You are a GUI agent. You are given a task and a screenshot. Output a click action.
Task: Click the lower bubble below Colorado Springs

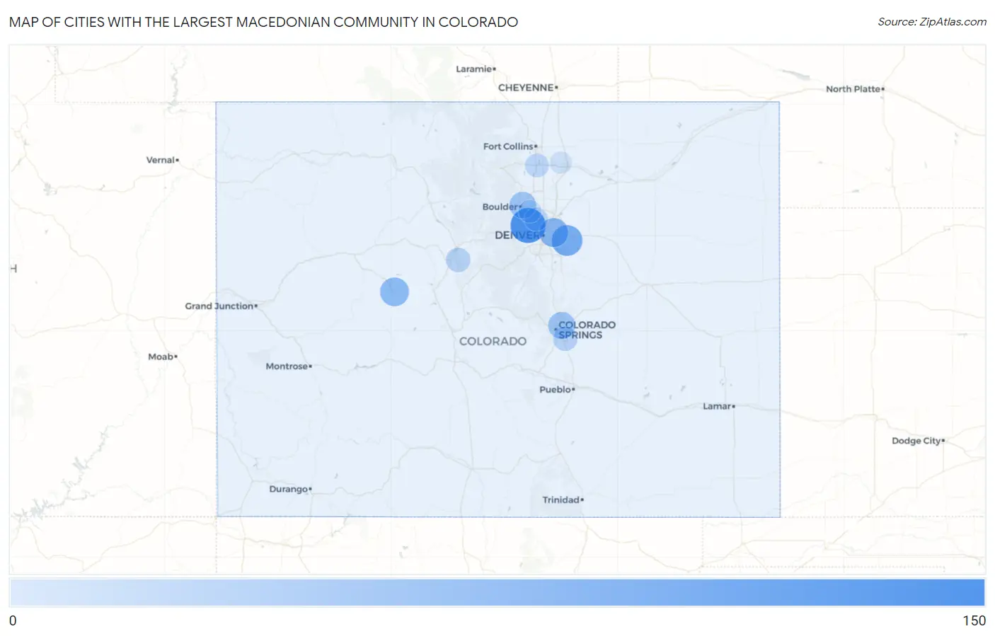pyautogui.click(x=565, y=339)
